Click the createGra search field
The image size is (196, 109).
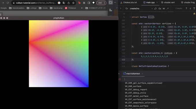pos(140,8)
